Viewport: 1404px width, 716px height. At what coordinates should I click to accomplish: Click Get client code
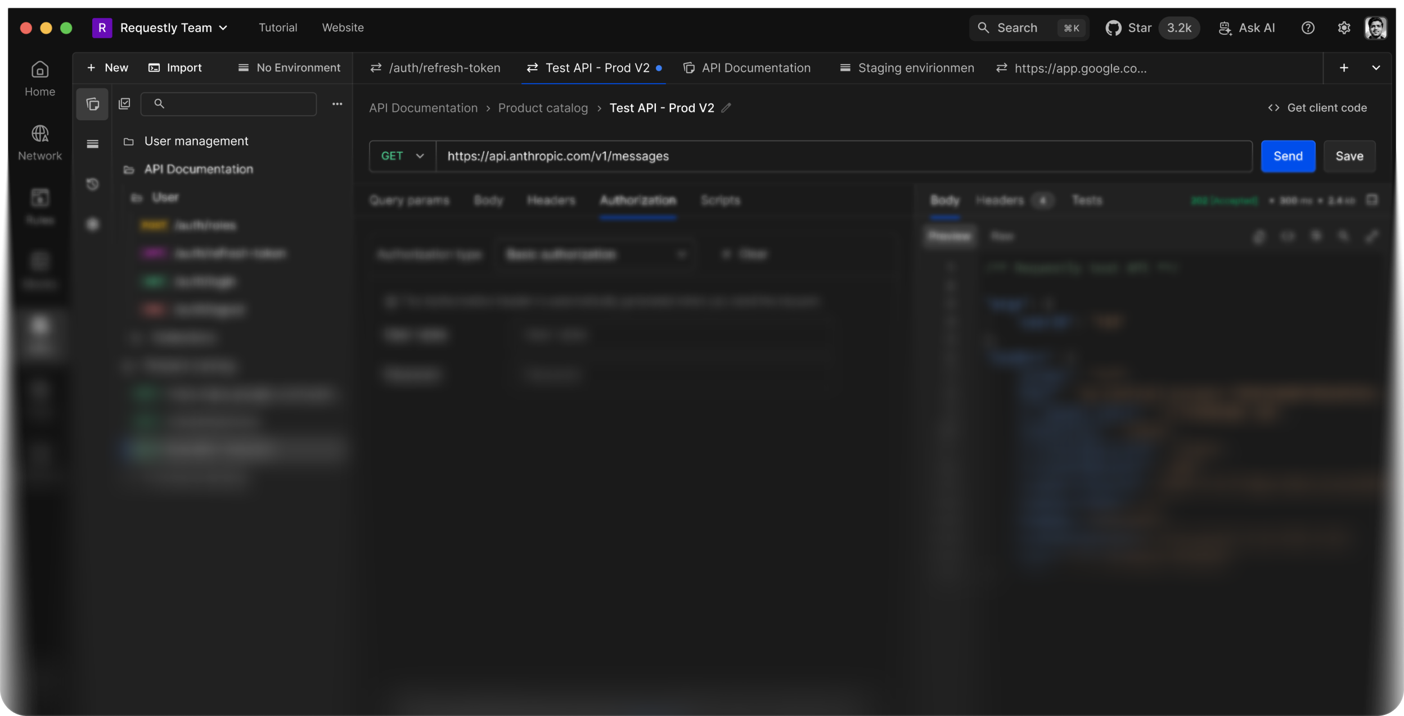coord(1317,107)
